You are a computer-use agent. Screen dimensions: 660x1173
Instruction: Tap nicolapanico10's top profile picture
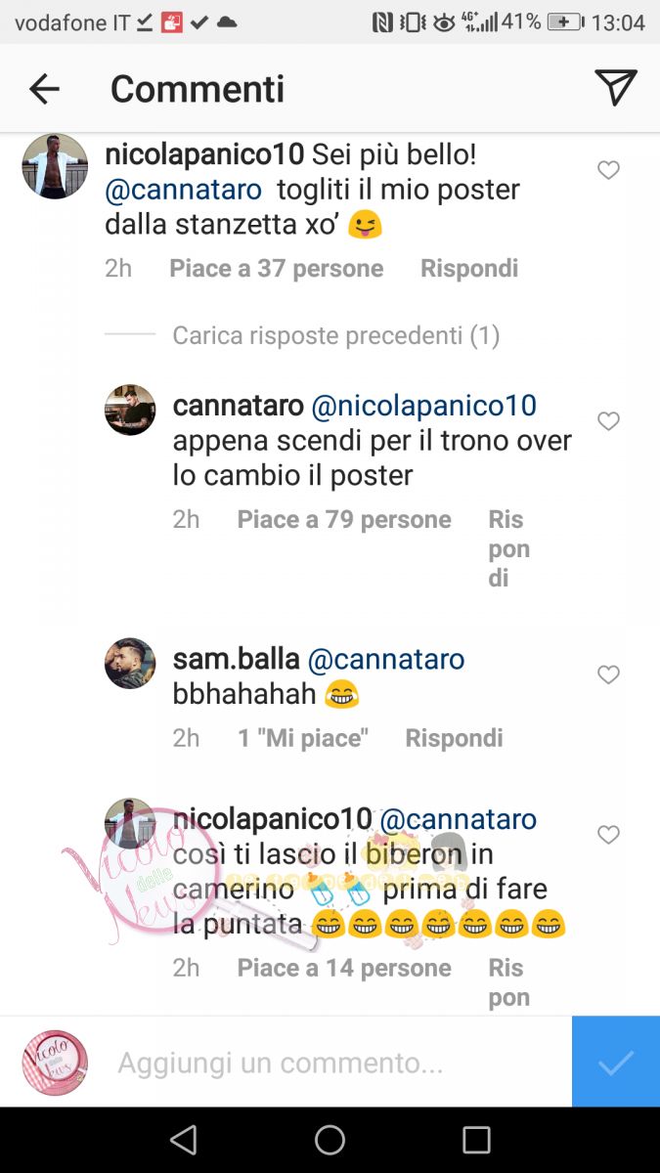[55, 166]
